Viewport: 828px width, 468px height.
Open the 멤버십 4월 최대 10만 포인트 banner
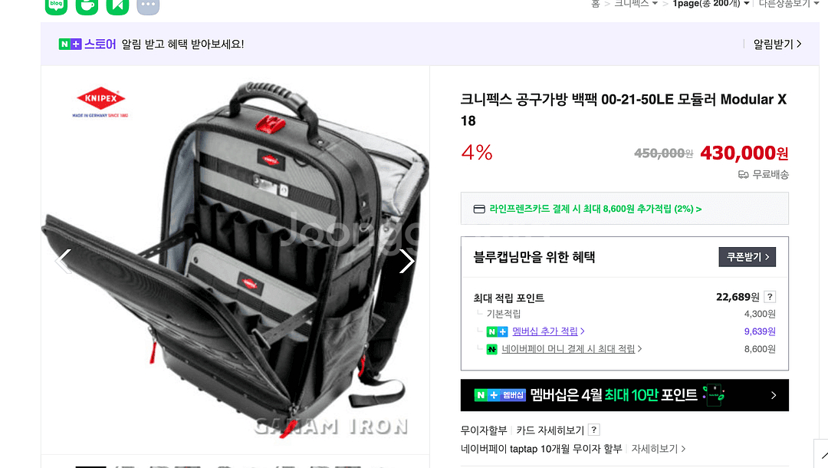tap(625, 395)
